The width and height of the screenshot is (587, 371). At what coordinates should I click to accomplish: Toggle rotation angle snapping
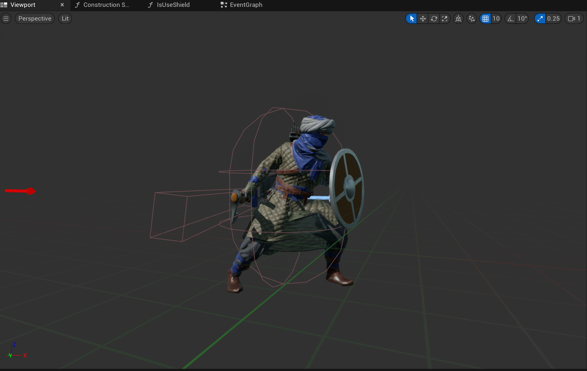tap(511, 18)
